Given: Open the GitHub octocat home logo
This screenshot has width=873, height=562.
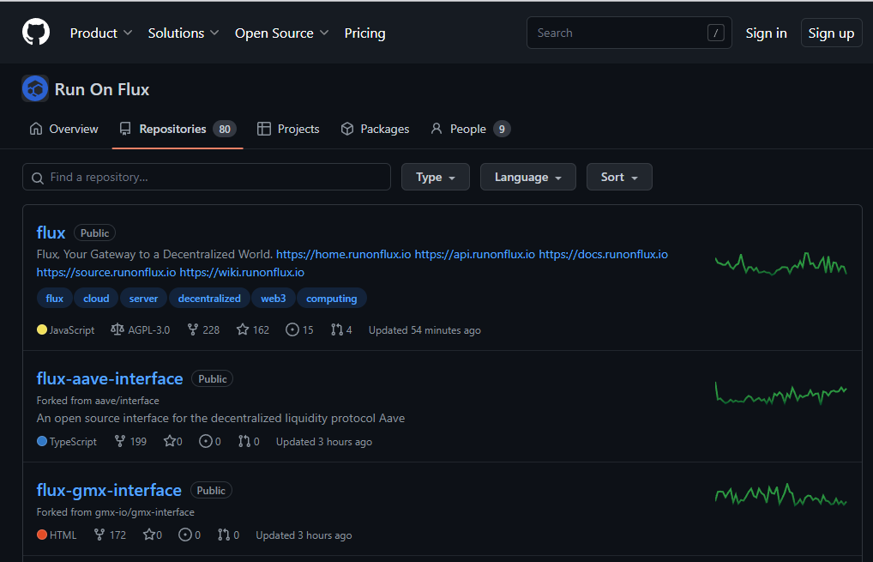Looking at the screenshot, I should pos(36,33).
